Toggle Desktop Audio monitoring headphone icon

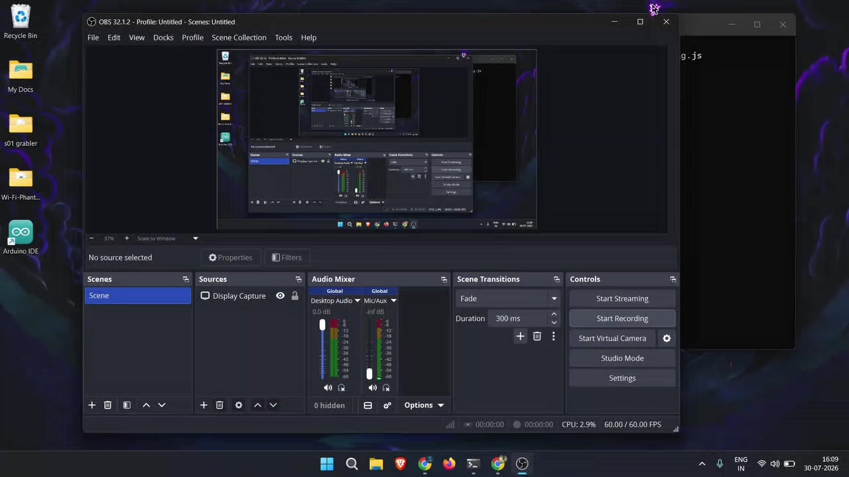coord(342,388)
